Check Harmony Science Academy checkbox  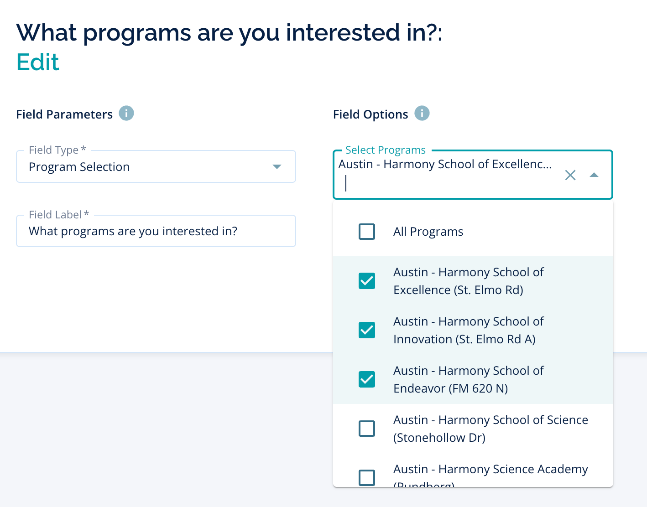tap(367, 477)
